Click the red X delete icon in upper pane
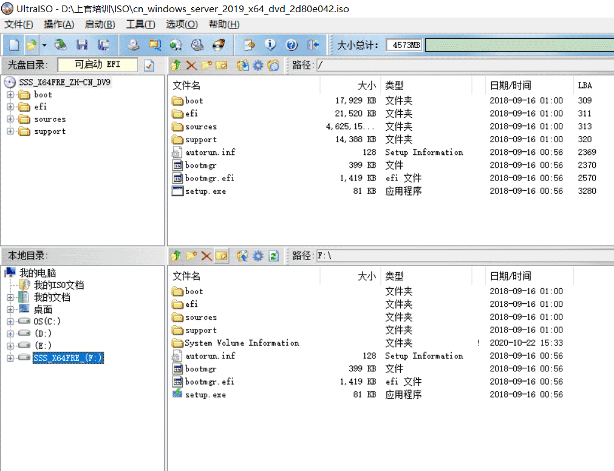The width and height of the screenshot is (614, 471). 191,65
